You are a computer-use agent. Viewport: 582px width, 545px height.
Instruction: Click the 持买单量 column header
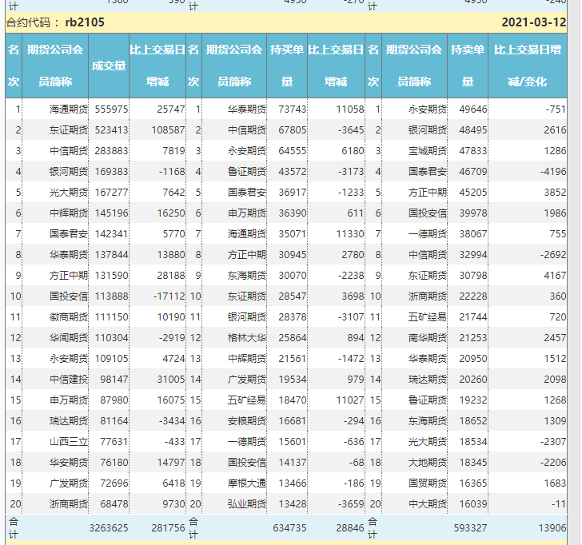coord(287,66)
